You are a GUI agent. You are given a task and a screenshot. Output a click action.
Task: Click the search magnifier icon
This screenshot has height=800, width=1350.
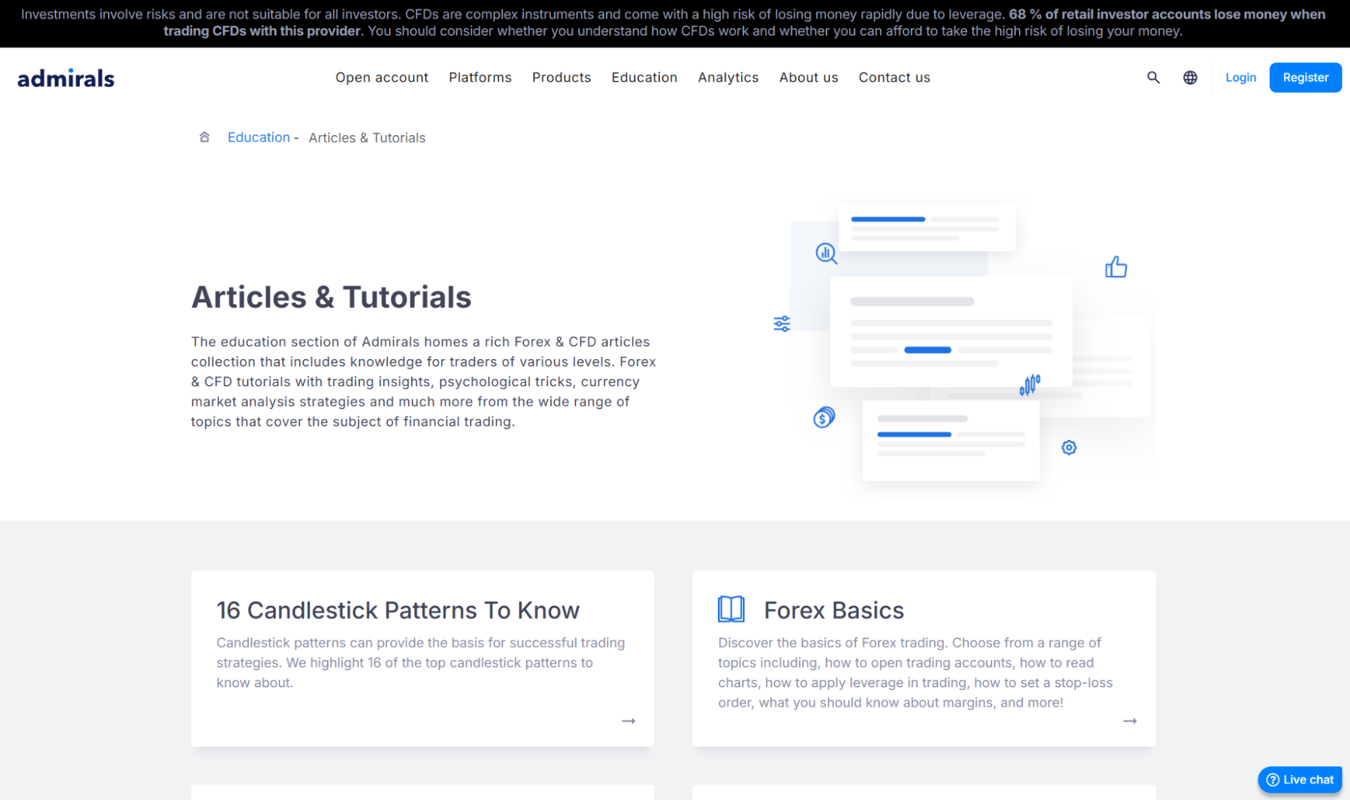(1153, 78)
